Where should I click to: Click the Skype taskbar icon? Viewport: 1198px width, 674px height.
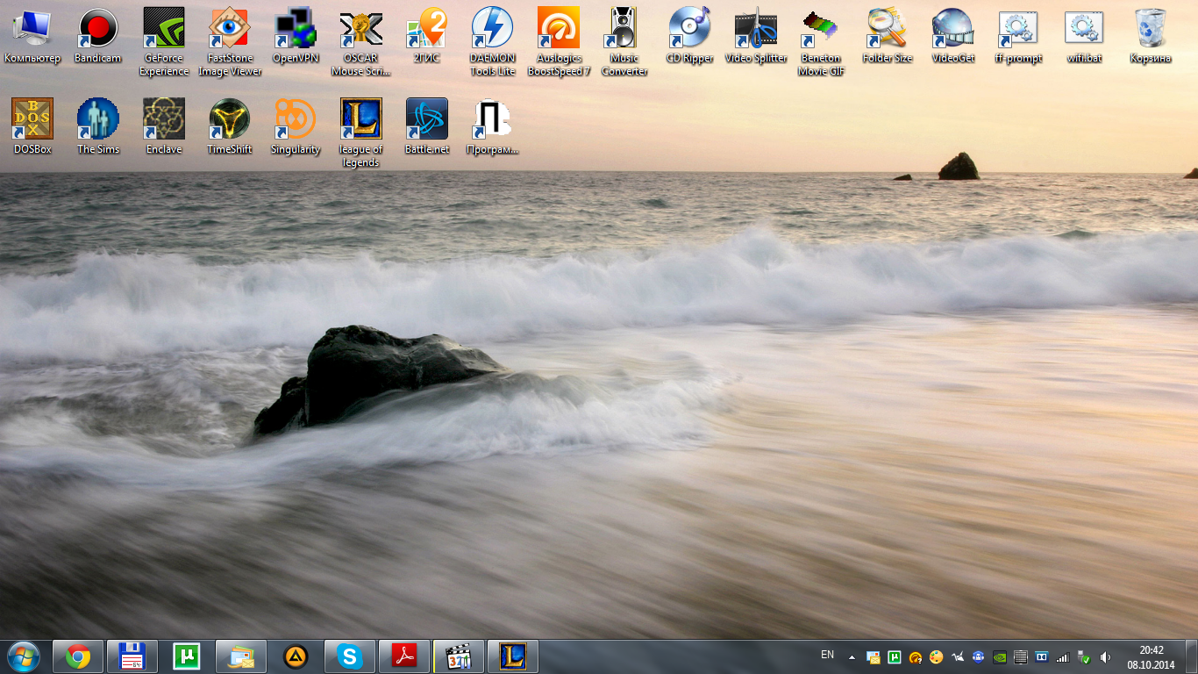click(x=350, y=656)
